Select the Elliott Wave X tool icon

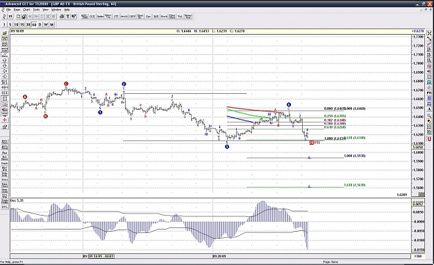coord(429,33)
